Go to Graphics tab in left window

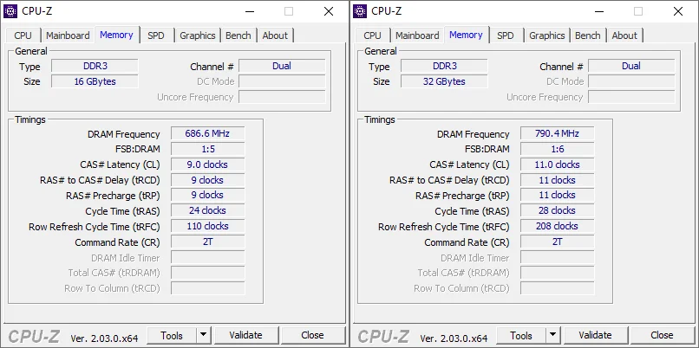point(198,35)
